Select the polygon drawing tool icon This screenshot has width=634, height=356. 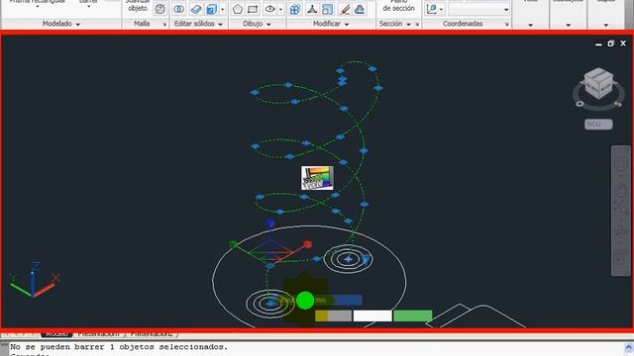point(238,9)
